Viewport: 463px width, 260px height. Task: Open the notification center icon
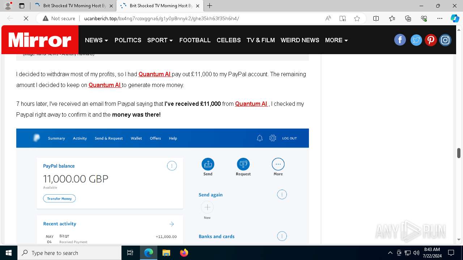tap(451, 253)
